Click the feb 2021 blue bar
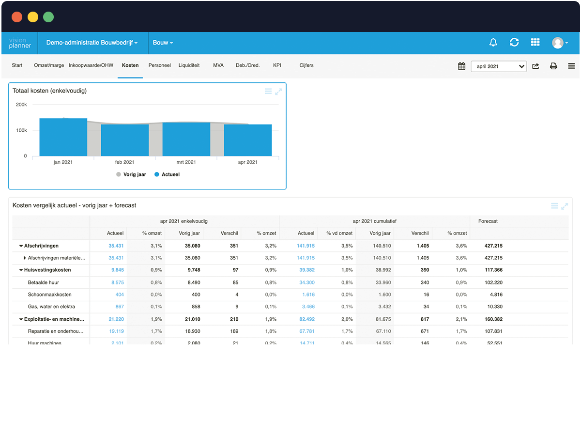 (x=125, y=140)
